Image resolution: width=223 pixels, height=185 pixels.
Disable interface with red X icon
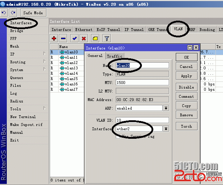coord(84,38)
